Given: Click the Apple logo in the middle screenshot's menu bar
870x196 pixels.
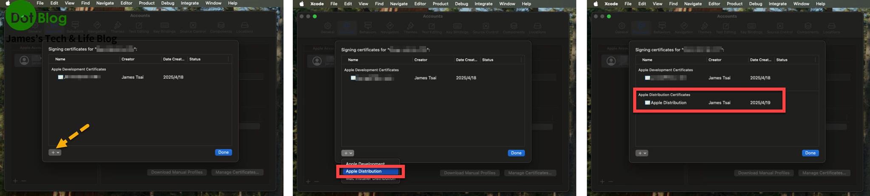Looking at the screenshot, I should (302, 4).
